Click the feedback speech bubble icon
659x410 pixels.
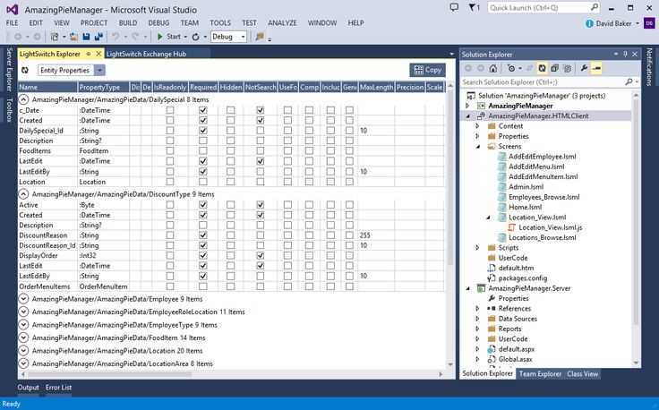[454, 7]
